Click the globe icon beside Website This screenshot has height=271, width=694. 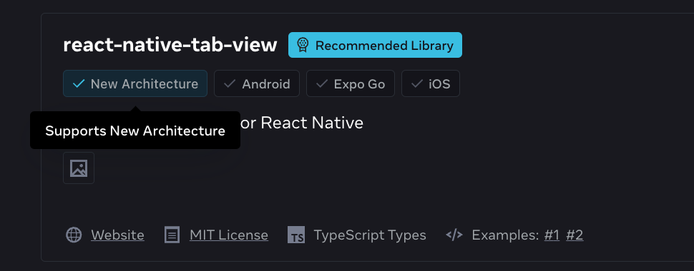pyautogui.click(x=74, y=235)
